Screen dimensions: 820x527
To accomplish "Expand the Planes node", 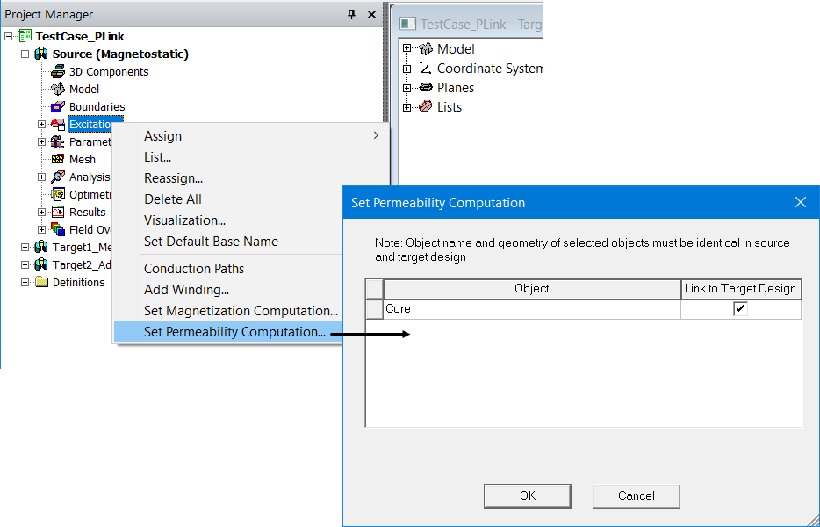I will 406,88.
